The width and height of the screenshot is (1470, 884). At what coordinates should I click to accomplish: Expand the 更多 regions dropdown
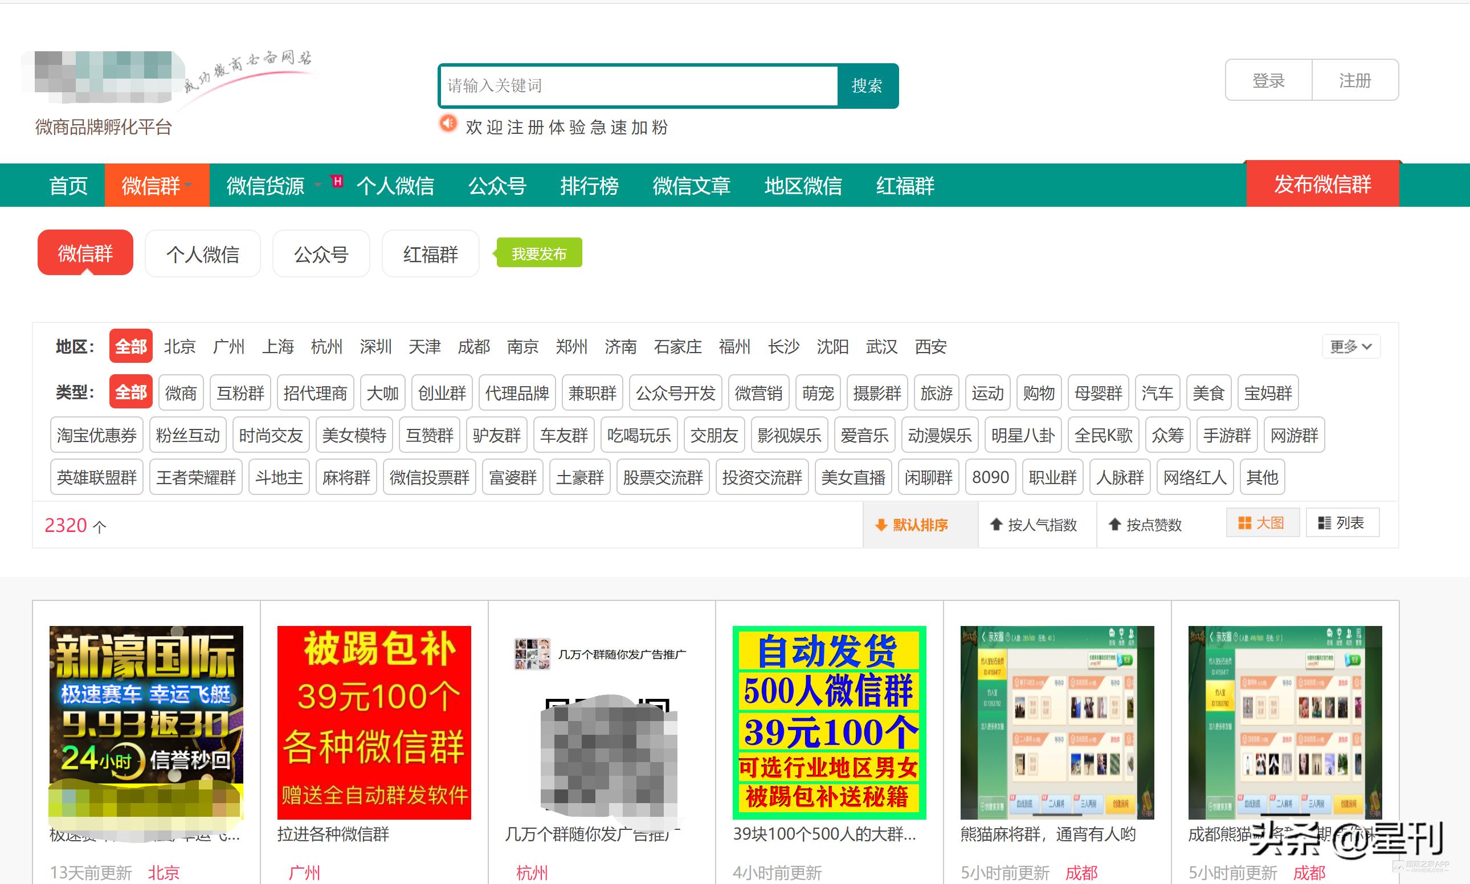tap(1350, 346)
